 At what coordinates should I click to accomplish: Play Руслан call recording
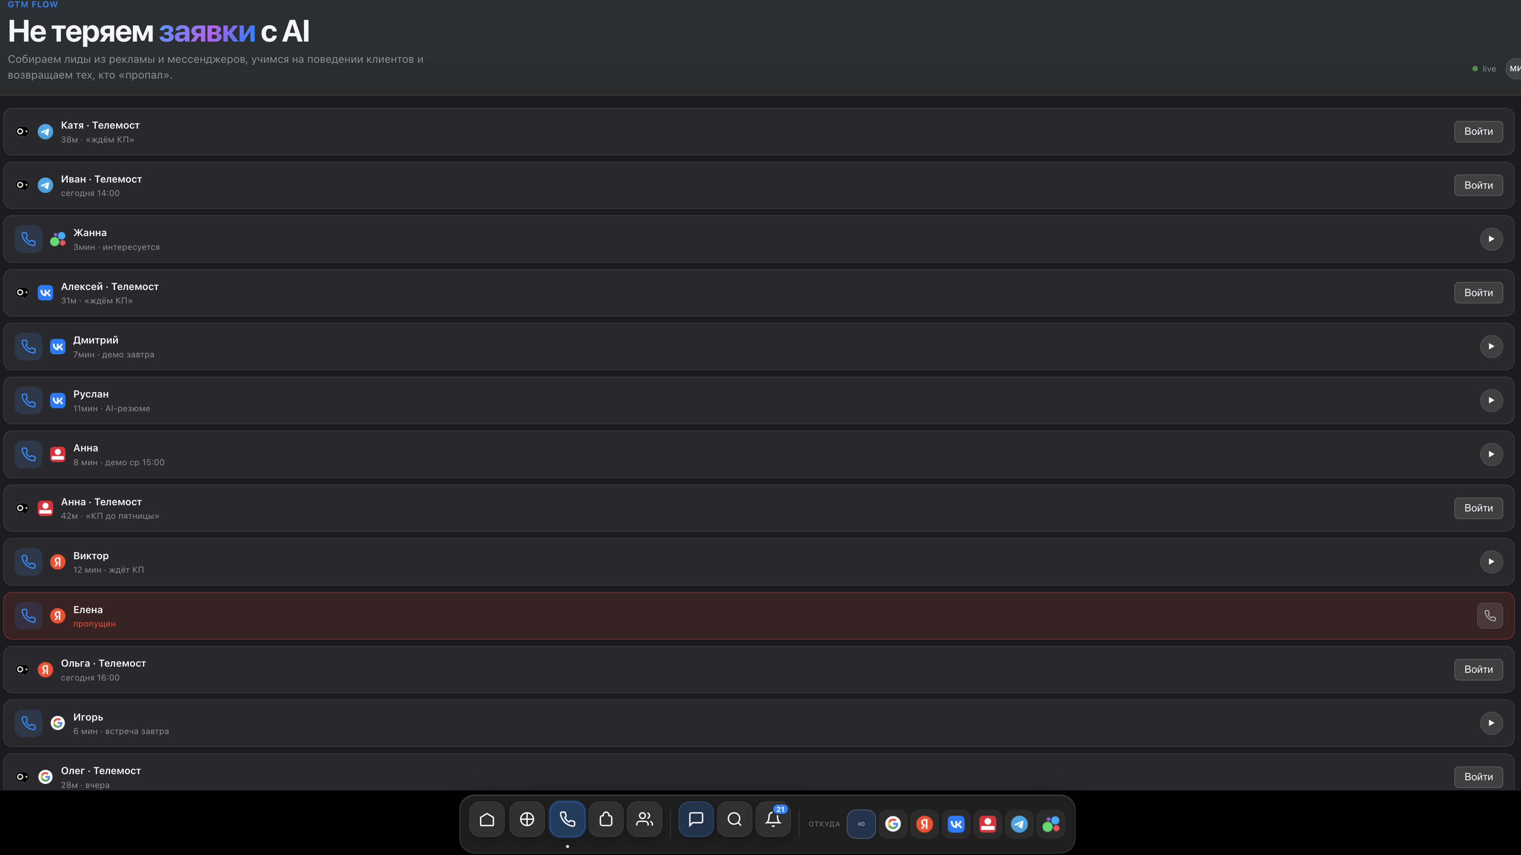1491,400
